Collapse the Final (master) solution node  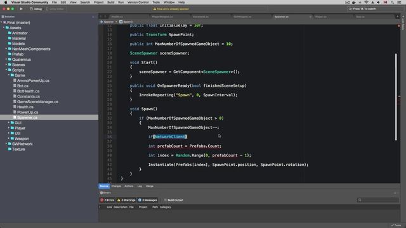pos(1,23)
